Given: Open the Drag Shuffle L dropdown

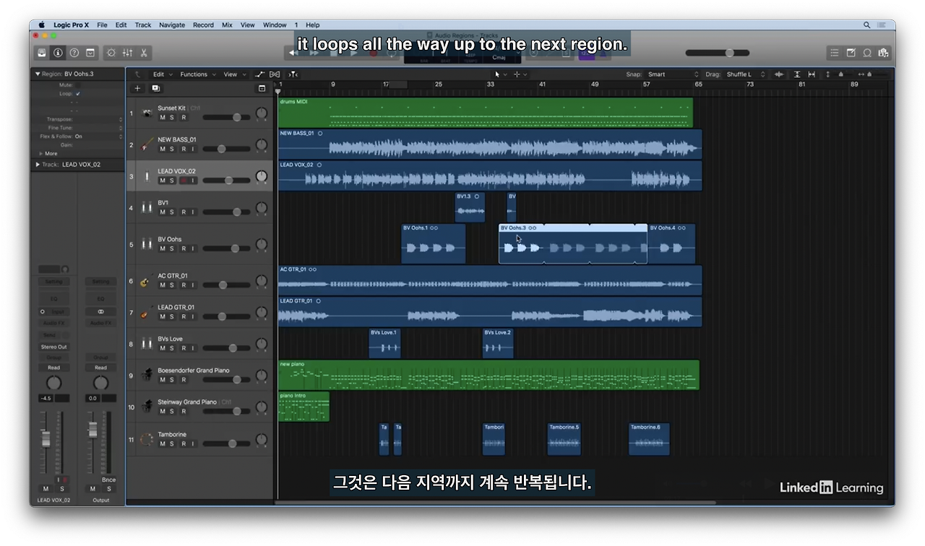Looking at the screenshot, I should click(744, 74).
